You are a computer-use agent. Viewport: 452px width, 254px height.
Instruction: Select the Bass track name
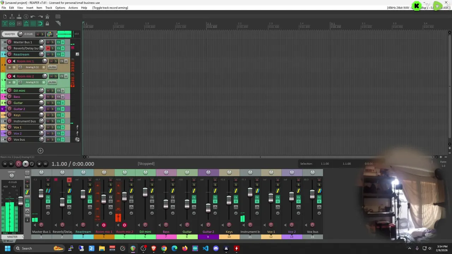pyautogui.click(x=17, y=97)
